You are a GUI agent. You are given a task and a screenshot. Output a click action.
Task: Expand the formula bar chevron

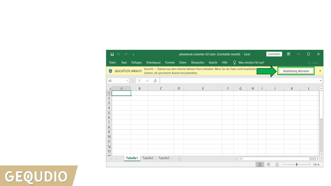click(321, 81)
